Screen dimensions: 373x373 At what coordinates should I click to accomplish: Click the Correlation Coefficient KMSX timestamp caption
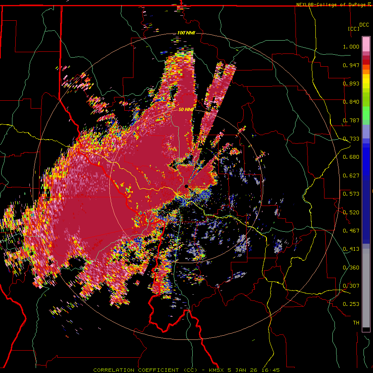186,370
